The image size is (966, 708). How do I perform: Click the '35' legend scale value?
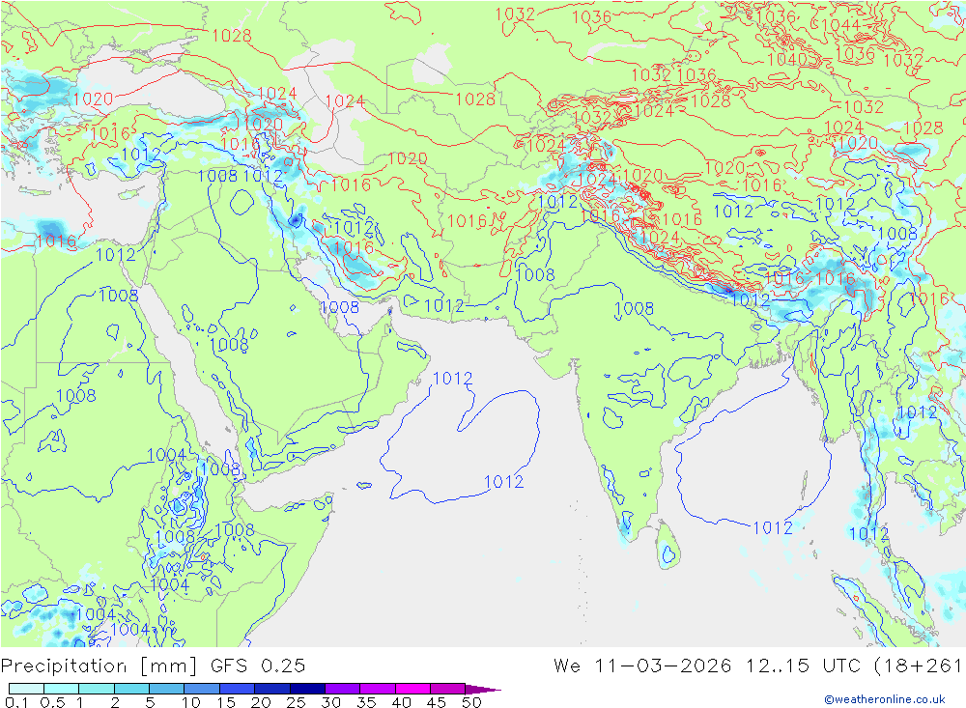(x=366, y=702)
